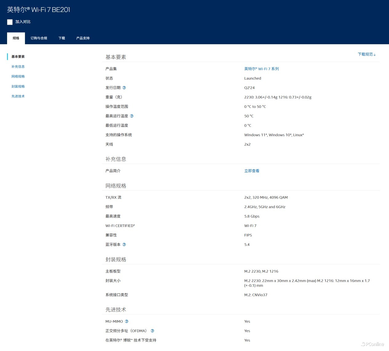The height and width of the screenshot is (351, 389).
Task: Click the 天线 row label
Action: [109, 144]
